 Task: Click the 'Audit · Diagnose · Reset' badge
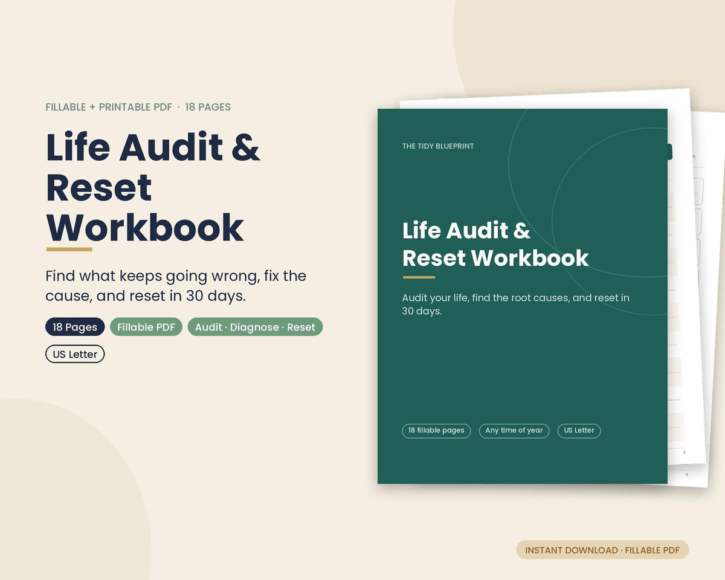click(x=255, y=327)
